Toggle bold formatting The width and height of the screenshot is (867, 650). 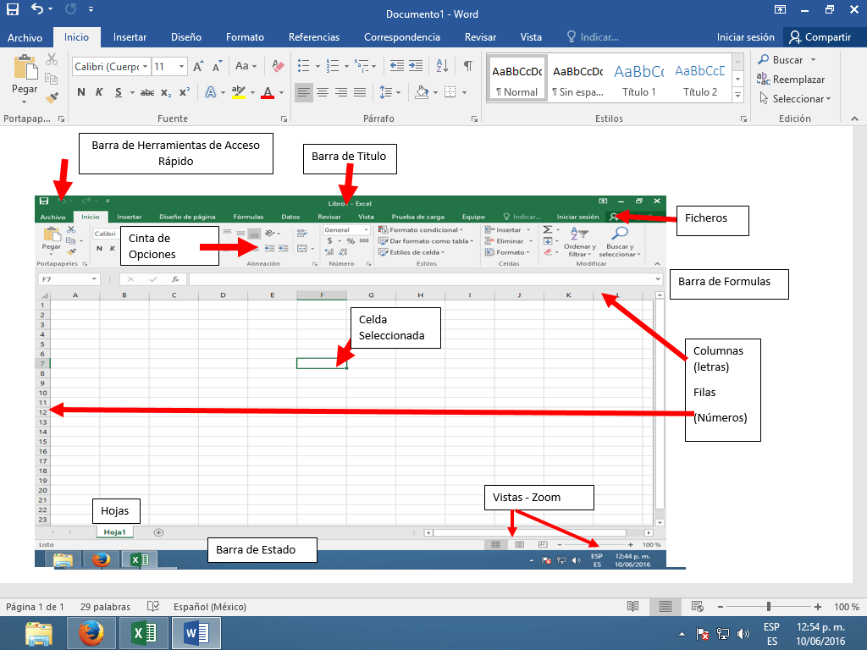pyautogui.click(x=82, y=92)
